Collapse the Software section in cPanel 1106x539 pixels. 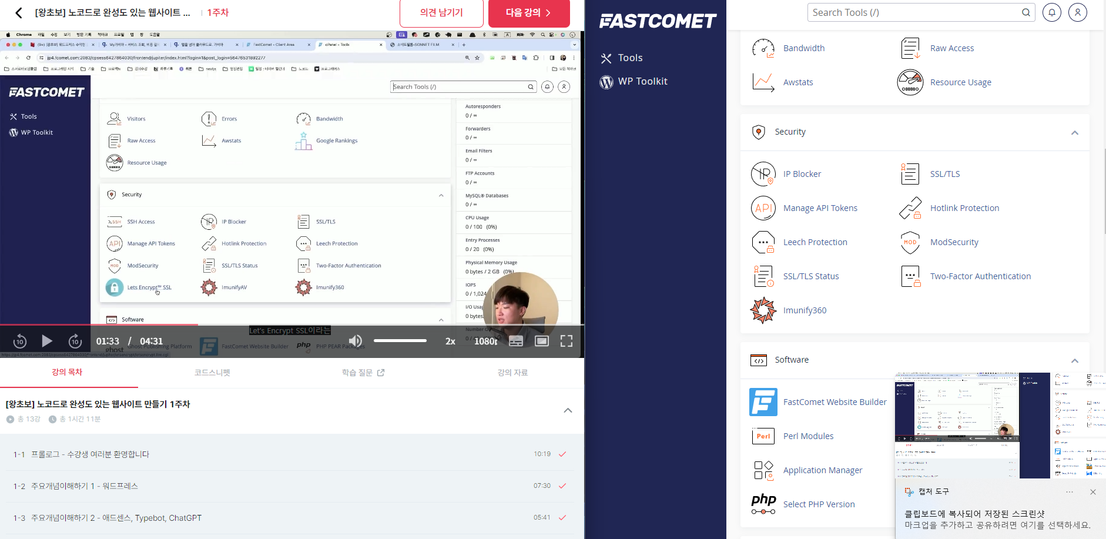pos(1075,361)
